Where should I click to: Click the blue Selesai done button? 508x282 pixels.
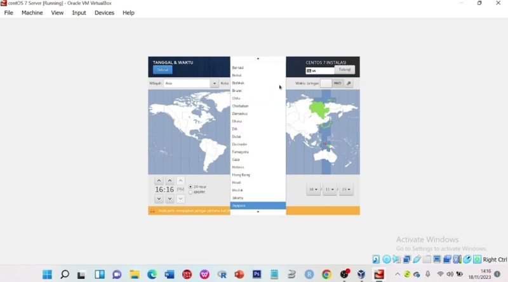[163, 70]
